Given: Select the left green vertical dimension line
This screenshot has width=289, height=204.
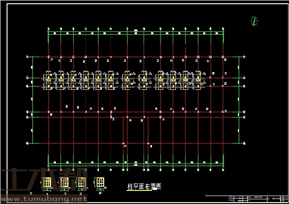Looking at the screenshot, I should [32, 100].
